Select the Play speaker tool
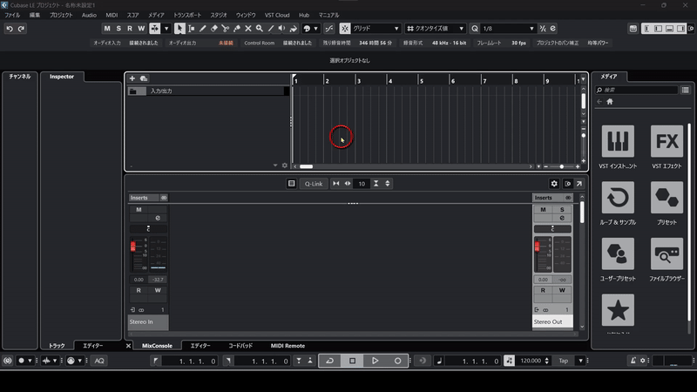 pos(281,29)
